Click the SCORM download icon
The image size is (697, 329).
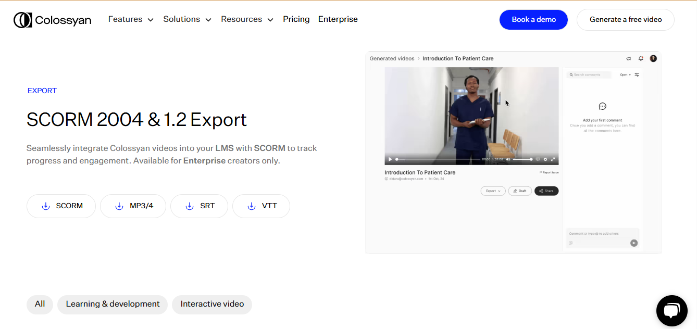pyautogui.click(x=46, y=206)
